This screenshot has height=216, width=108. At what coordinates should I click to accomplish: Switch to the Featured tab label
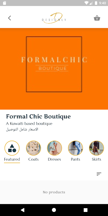12,159
